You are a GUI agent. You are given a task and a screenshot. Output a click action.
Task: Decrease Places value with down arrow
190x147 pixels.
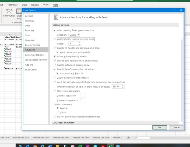tap(80, 45)
